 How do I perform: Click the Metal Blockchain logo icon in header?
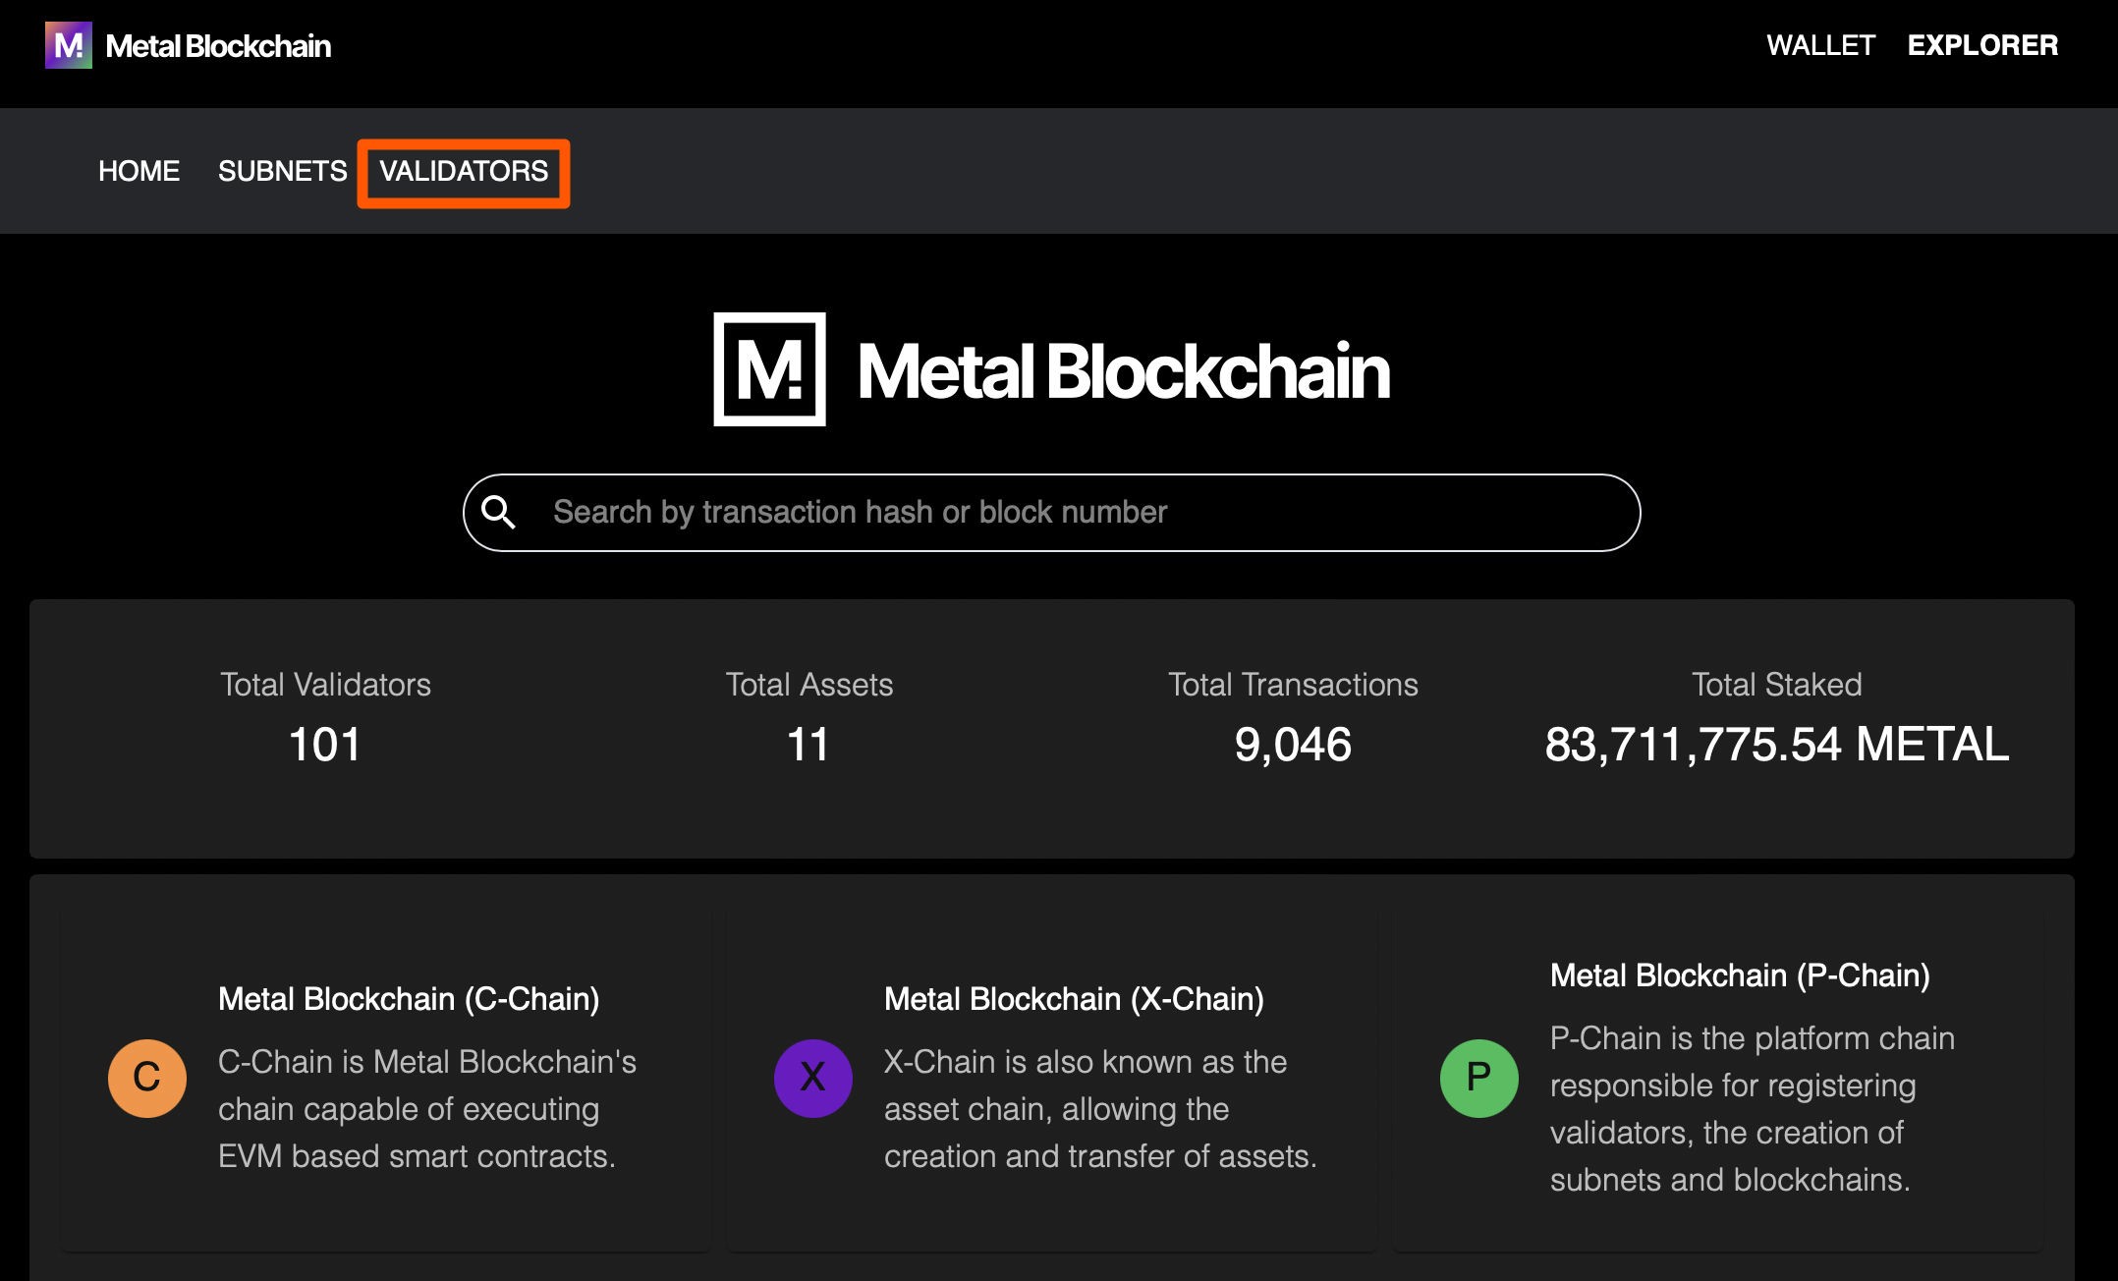(x=68, y=45)
